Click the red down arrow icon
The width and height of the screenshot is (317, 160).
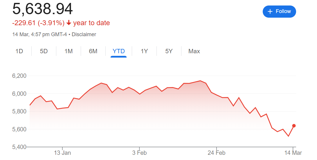coord(69,23)
